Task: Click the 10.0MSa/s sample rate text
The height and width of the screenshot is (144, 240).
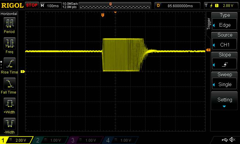Action: tap(70, 4)
